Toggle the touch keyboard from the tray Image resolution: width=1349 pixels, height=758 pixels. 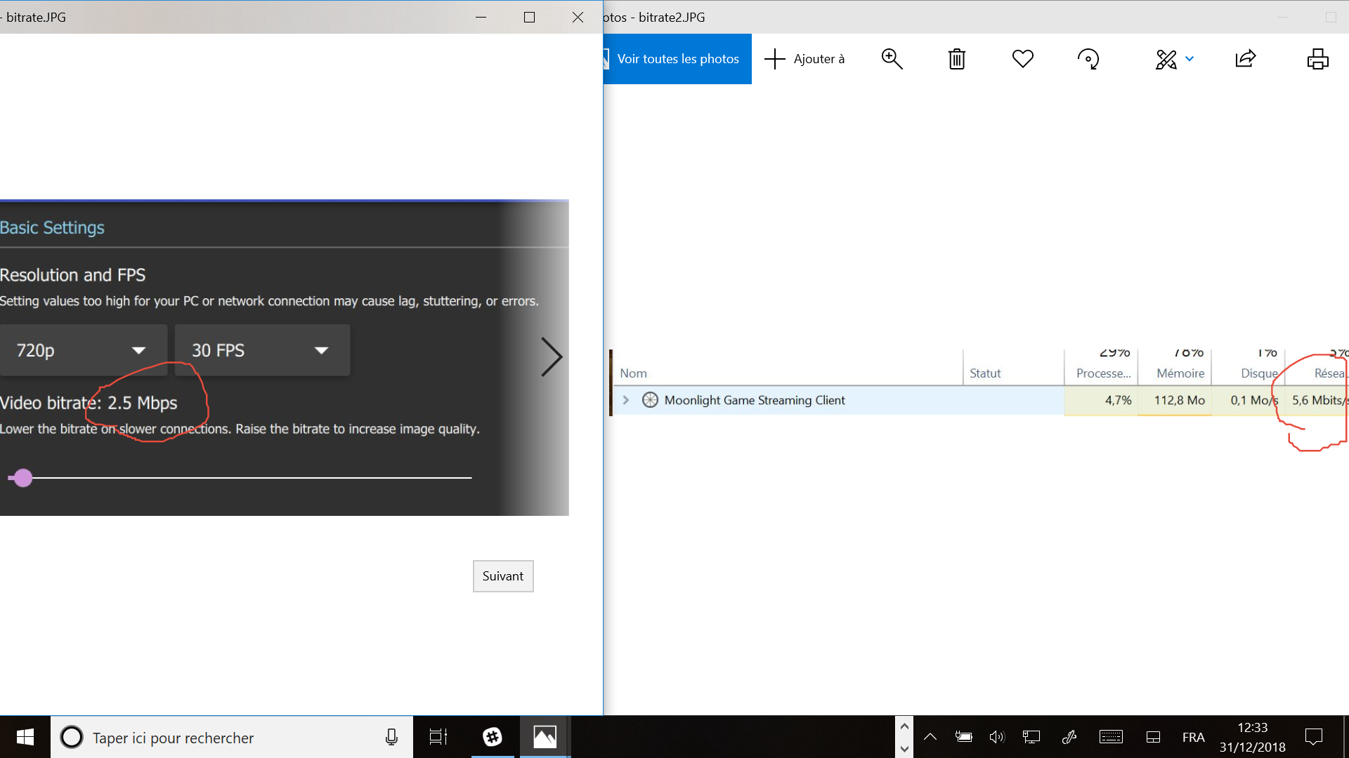1111,737
